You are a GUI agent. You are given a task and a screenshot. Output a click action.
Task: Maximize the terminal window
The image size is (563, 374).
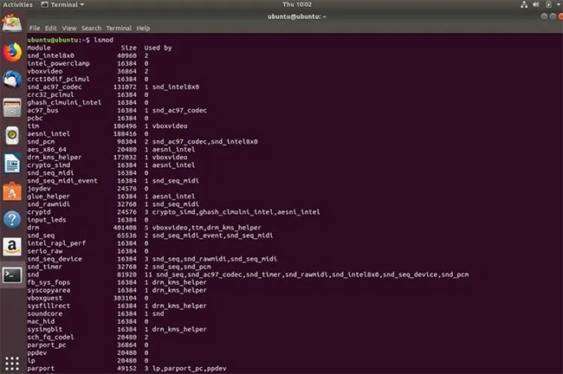coord(553,16)
